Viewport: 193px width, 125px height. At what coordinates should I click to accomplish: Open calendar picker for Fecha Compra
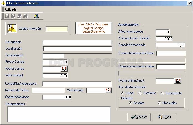[64, 69]
